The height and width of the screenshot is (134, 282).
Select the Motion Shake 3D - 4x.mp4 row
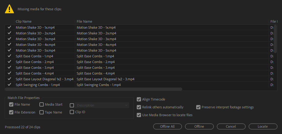[45, 45]
